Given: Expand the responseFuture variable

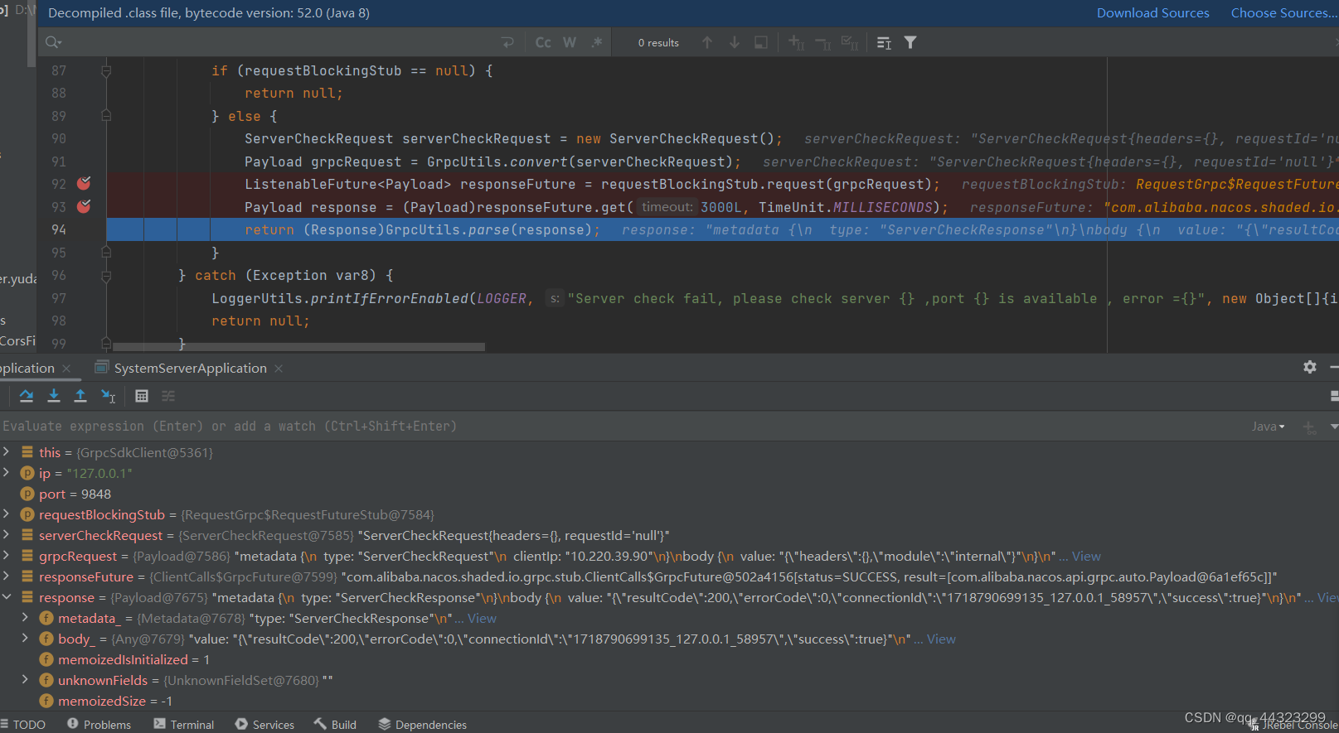Looking at the screenshot, I should coord(7,576).
